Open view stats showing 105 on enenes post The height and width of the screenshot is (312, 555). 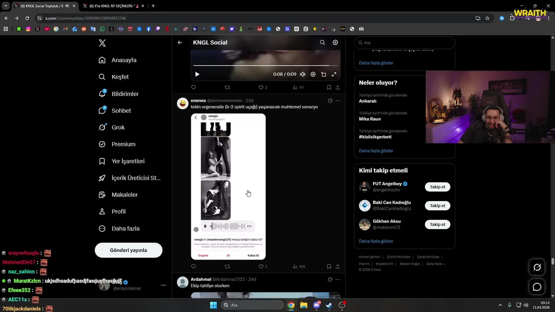[299, 266]
